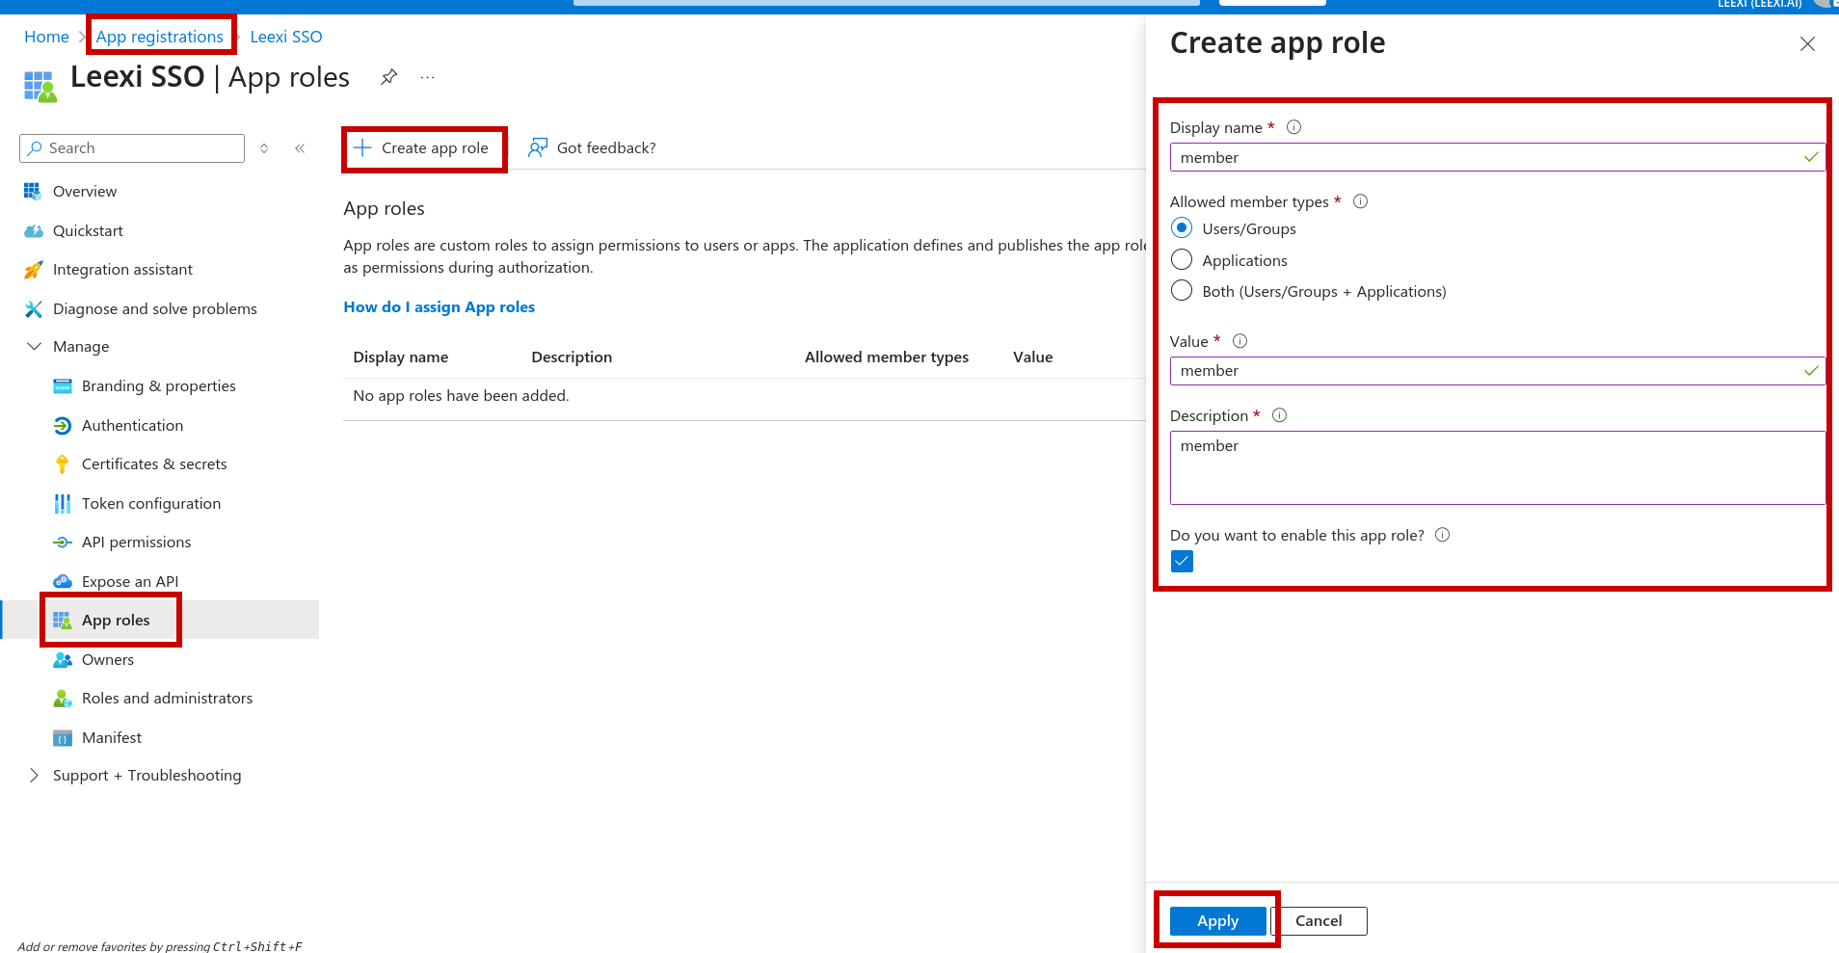Image resolution: width=1839 pixels, height=953 pixels.
Task: Open Integration assistant
Action: (122, 270)
